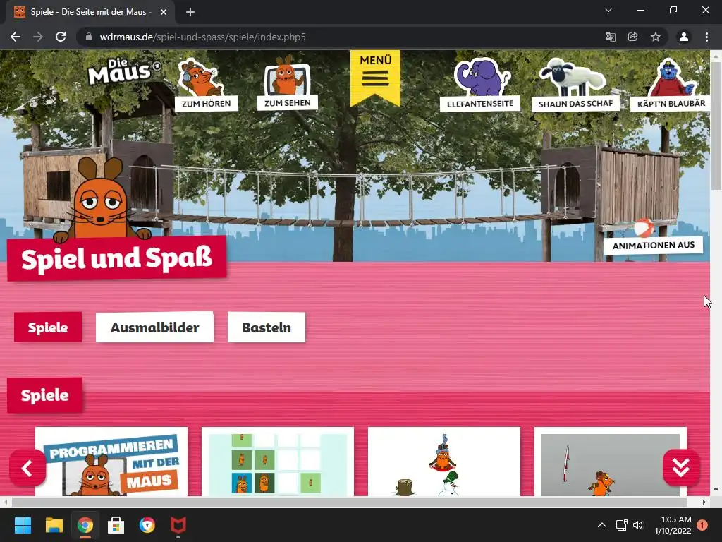Click the Die Maus logo
Screen dimensions: 722x542
tap(123, 72)
